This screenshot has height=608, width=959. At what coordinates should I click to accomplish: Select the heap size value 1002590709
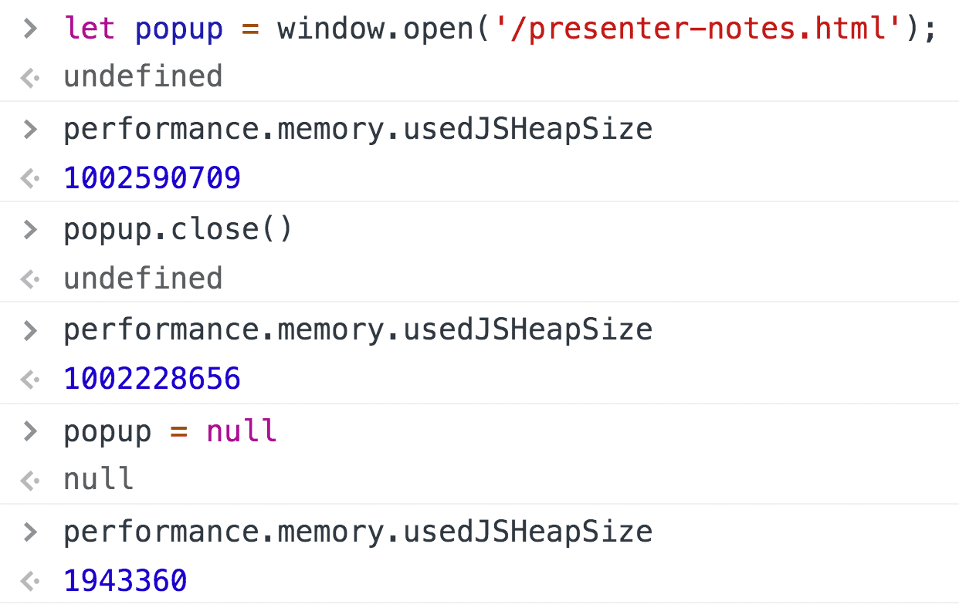(152, 178)
